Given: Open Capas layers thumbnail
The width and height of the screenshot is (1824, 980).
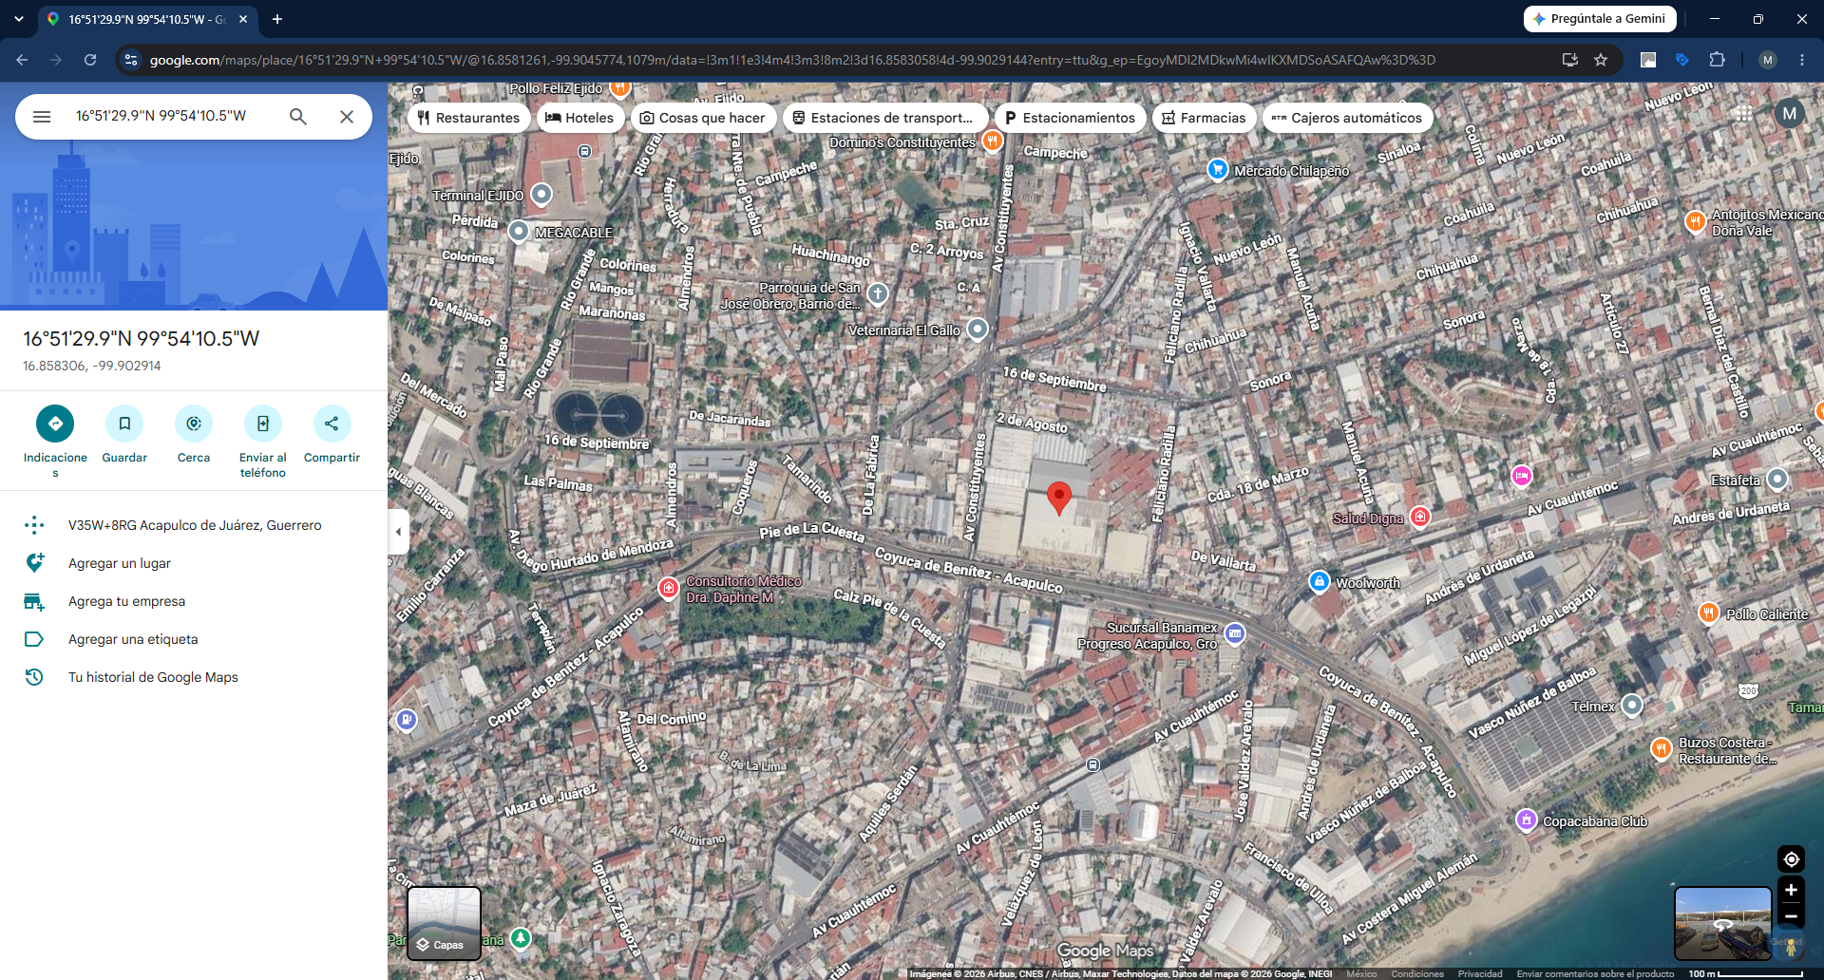Looking at the screenshot, I should pyautogui.click(x=444, y=923).
